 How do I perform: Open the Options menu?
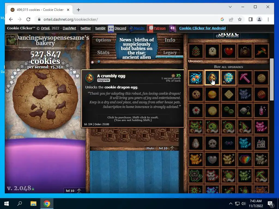[103, 40]
